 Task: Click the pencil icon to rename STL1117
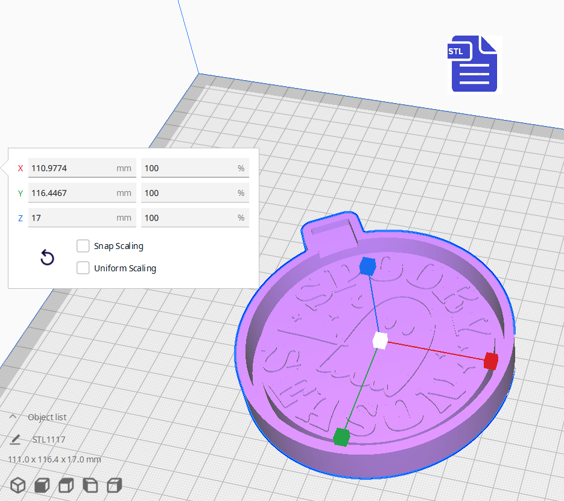16,440
